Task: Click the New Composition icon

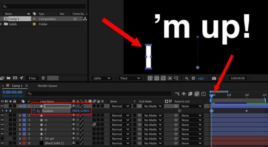Action: (15, 78)
